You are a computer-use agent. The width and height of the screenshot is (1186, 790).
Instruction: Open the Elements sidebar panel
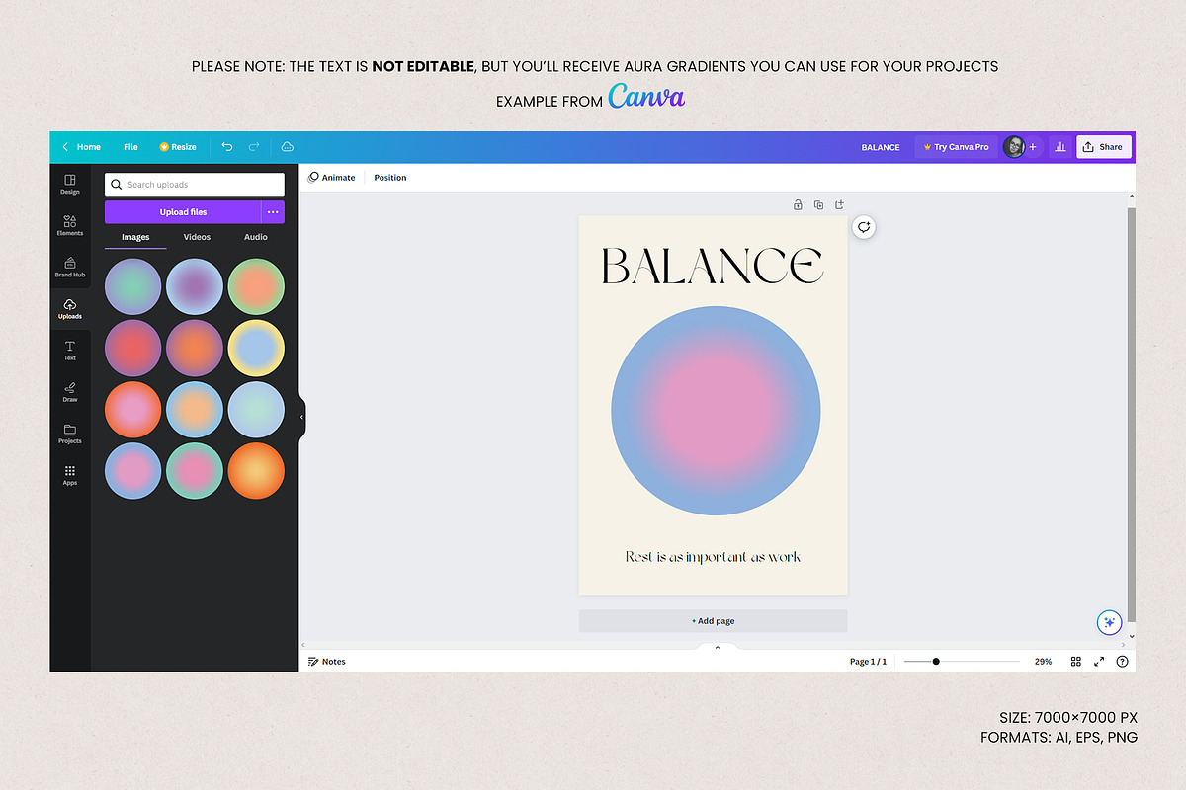coord(69,225)
